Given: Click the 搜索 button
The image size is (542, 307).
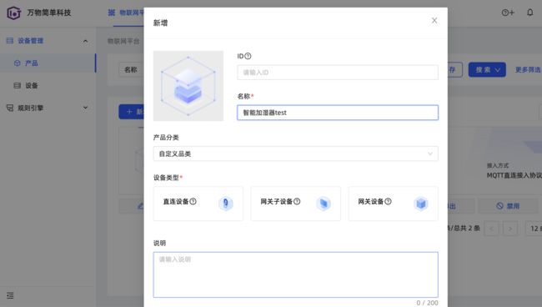Looking at the screenshot, I should pos(487,70).
